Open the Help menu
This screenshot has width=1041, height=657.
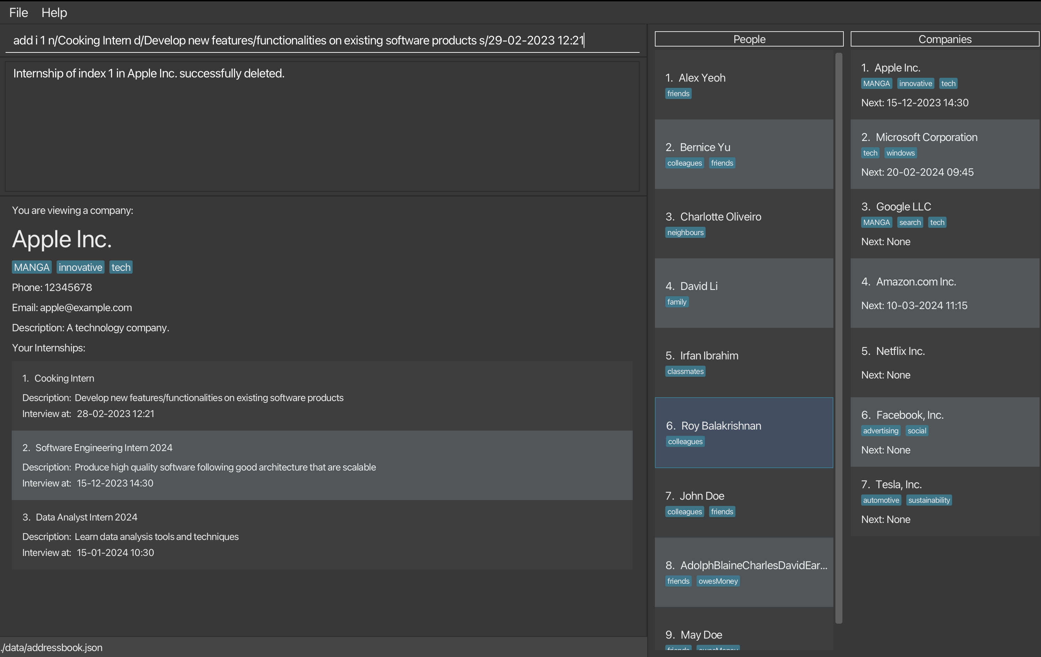pyautogui.click(x=54, y=13)
